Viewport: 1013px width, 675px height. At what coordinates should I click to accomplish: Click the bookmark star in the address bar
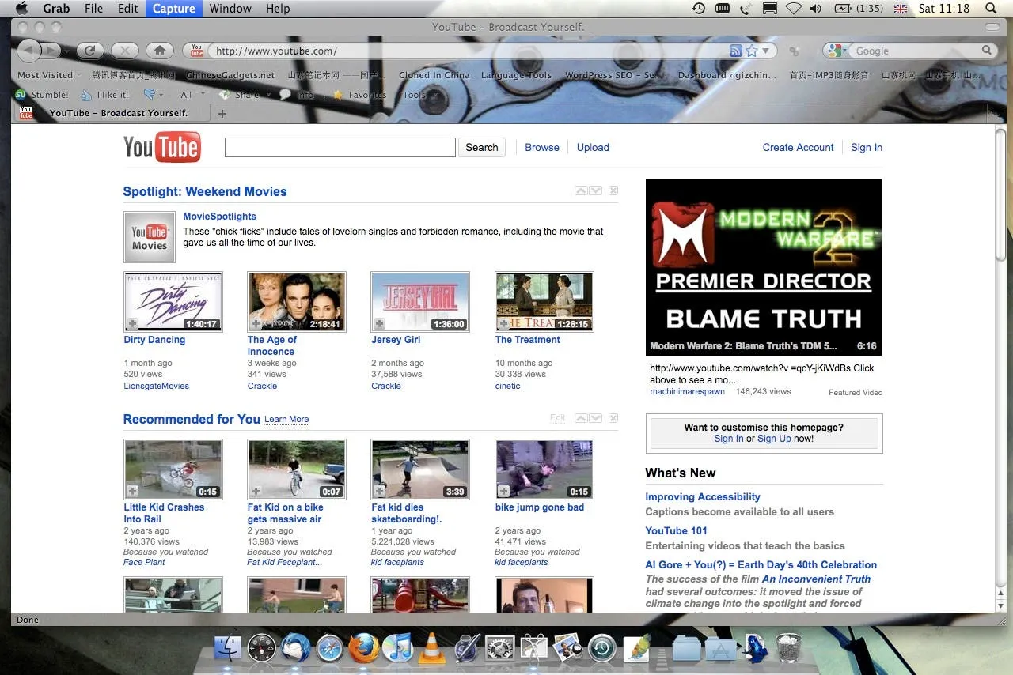[x=752, y=50]
